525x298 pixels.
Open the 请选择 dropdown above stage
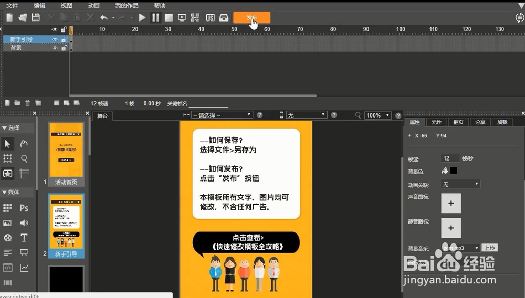click(222, 115)
